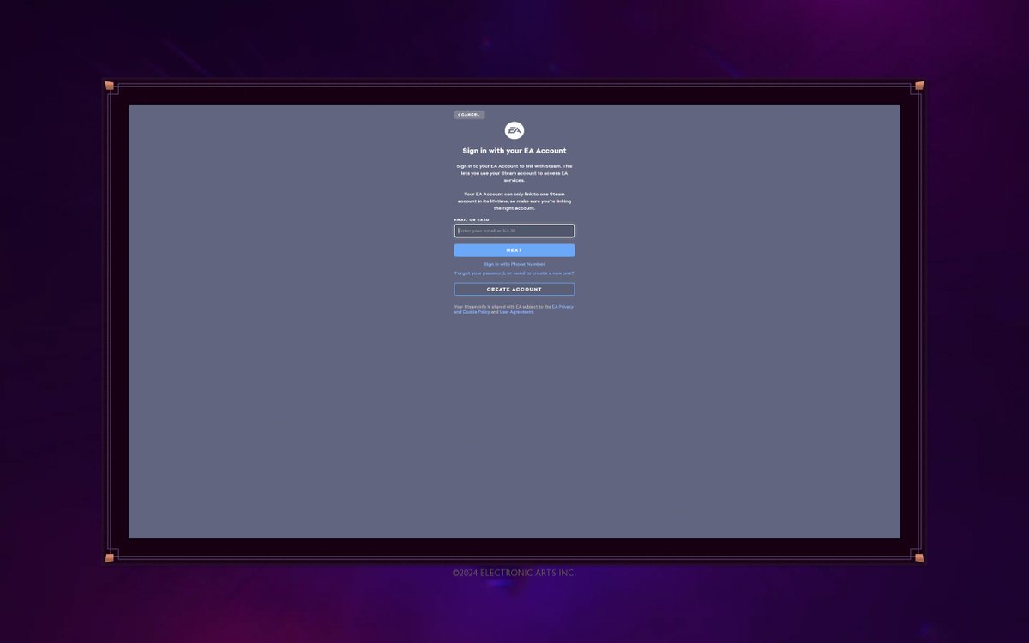
Task: Open the Forgot your password link
Action: tap(514, 273)
